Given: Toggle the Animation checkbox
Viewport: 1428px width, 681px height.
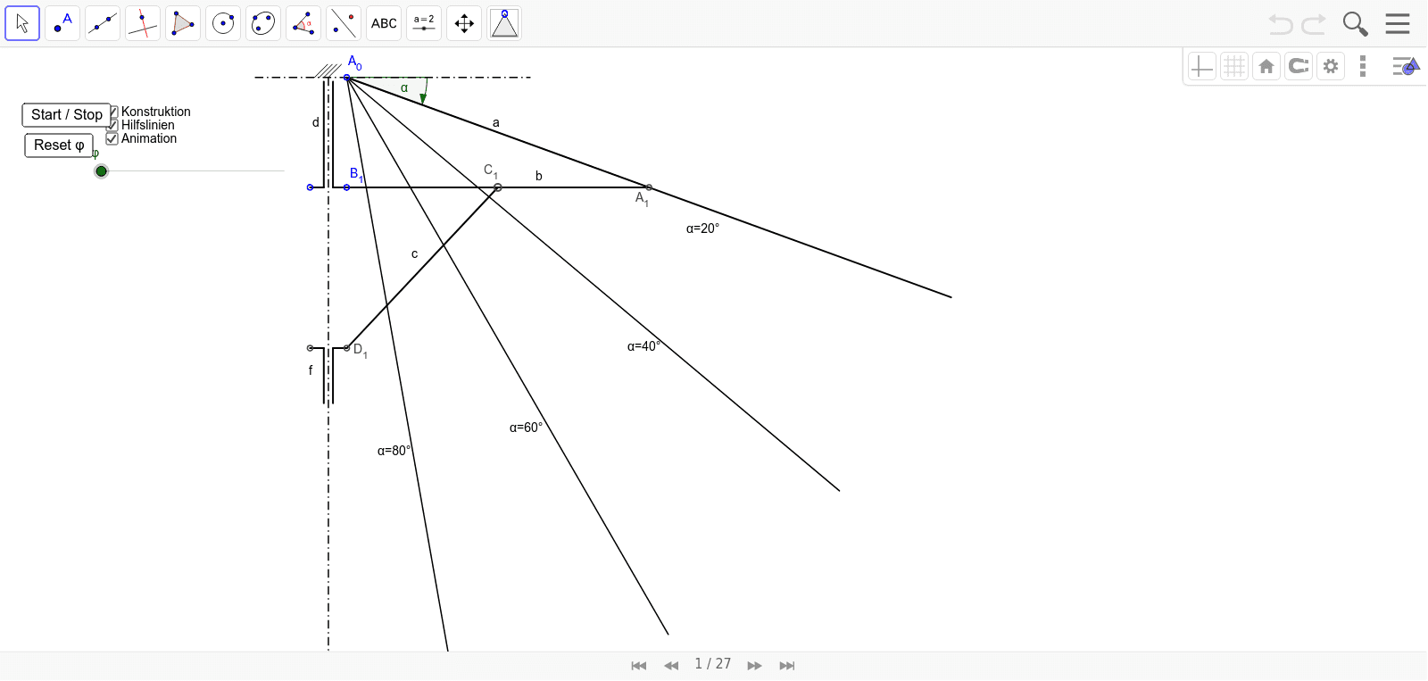Looking at the screenshot, I should (x=112, y=138).
